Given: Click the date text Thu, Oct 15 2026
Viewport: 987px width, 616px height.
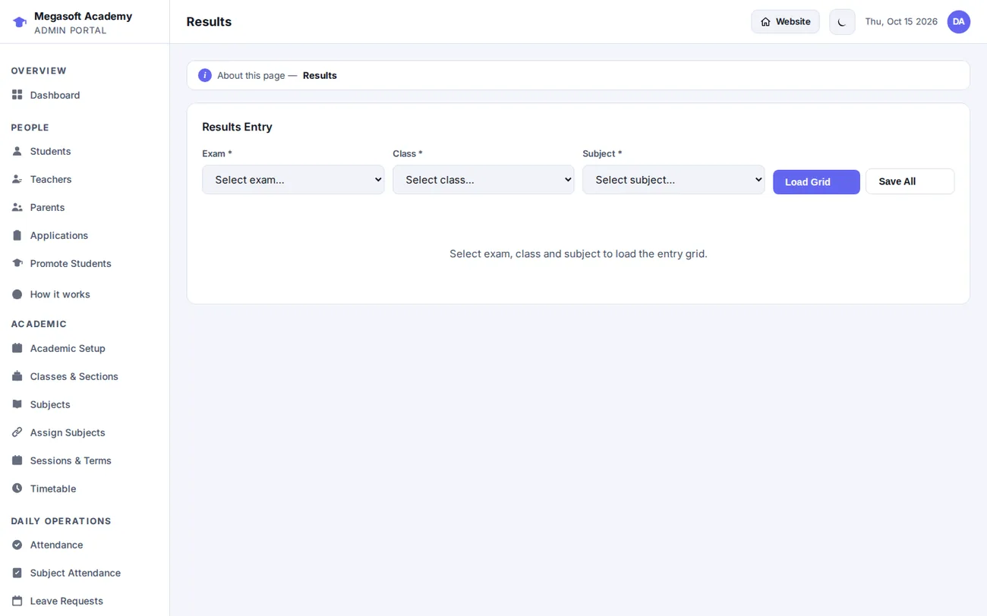Looking at the screenshot, I should click(x=901, y=21).
